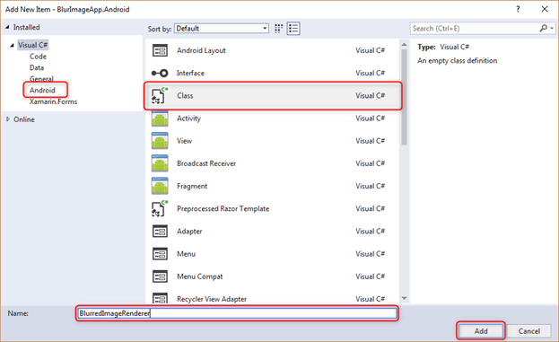Click "Visual C#" in the Class row
The height and width of the screenshot is (342, 559).
click(x=370, y=95)
